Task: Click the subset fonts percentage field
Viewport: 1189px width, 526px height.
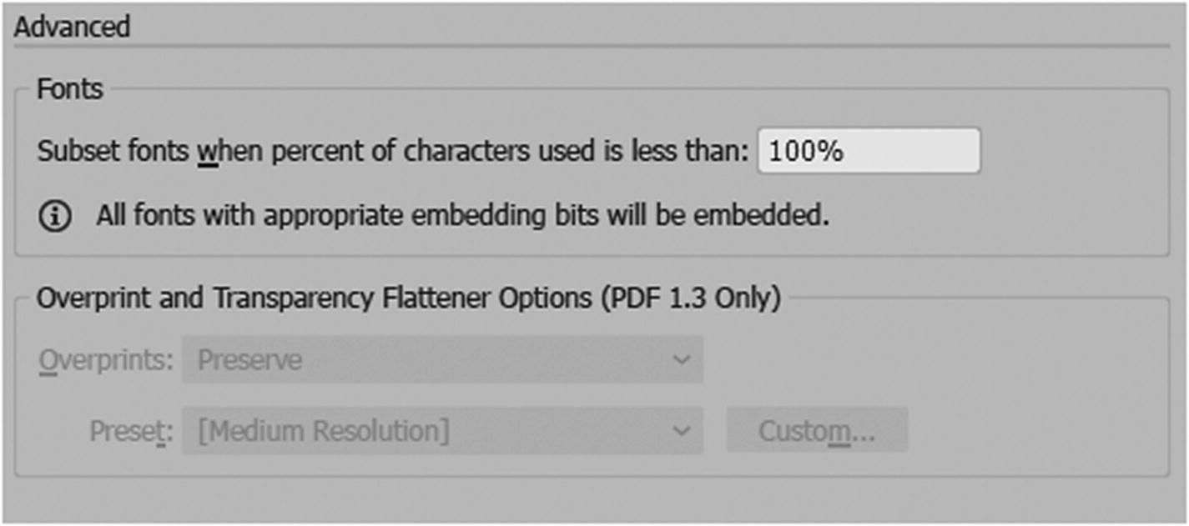Action: [868, 151]
